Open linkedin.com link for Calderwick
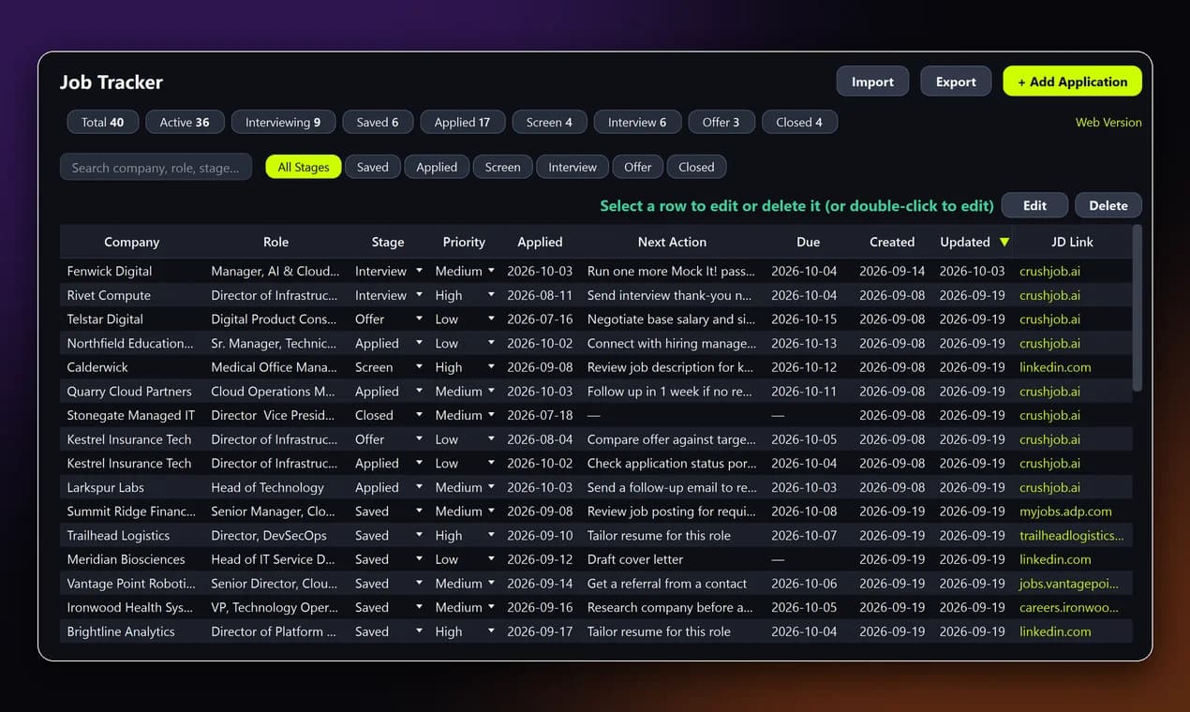 pyautogui.click(x=1055, y=367)
